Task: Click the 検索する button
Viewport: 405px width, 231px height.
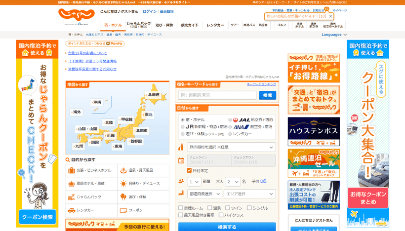Action: (227, 227)
